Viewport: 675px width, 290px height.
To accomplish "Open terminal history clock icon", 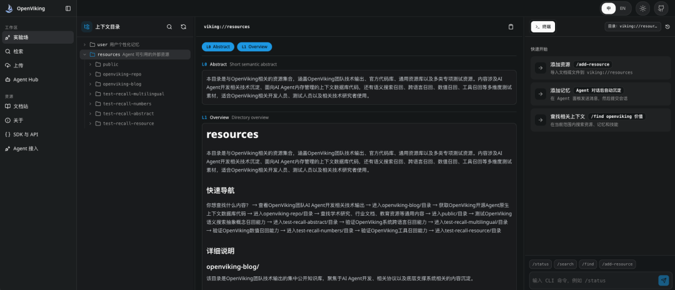I will [x=667, y=27].
